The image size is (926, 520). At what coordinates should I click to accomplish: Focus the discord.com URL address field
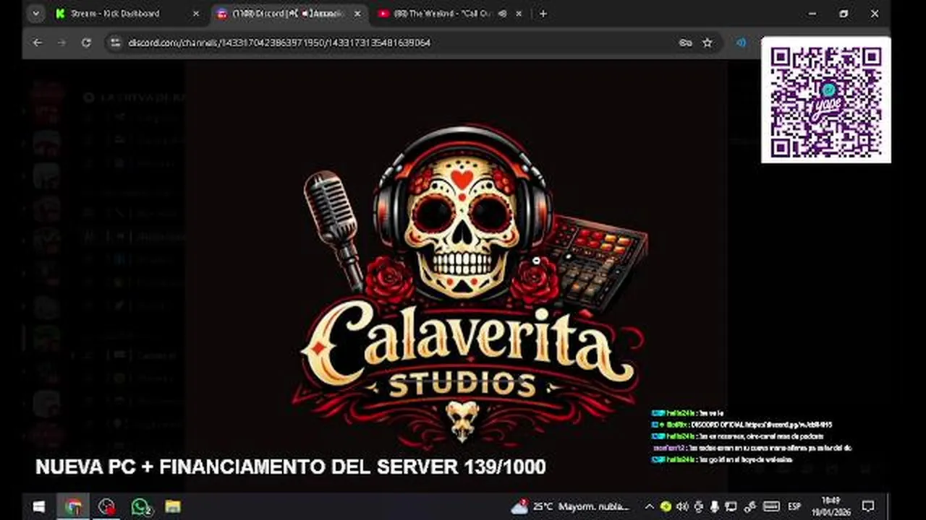tap(279, 43)
